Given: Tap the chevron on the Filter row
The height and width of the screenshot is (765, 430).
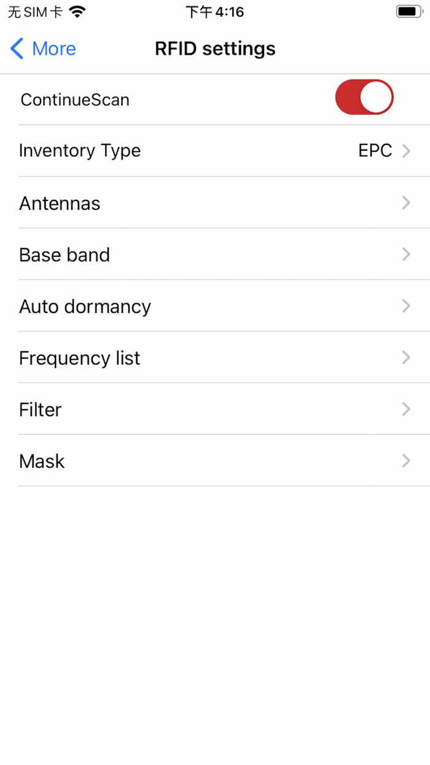Looking at the screenshot, I should point(406,409).
